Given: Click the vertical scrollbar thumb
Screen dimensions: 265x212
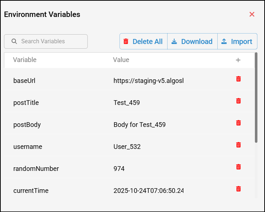Looking at the screenshot, I should tap(256, 97).
